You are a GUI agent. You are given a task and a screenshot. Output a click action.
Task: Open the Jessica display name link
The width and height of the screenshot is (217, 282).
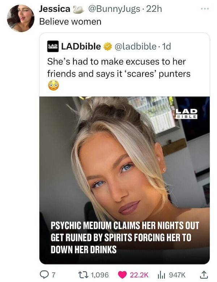pos(55,9)
